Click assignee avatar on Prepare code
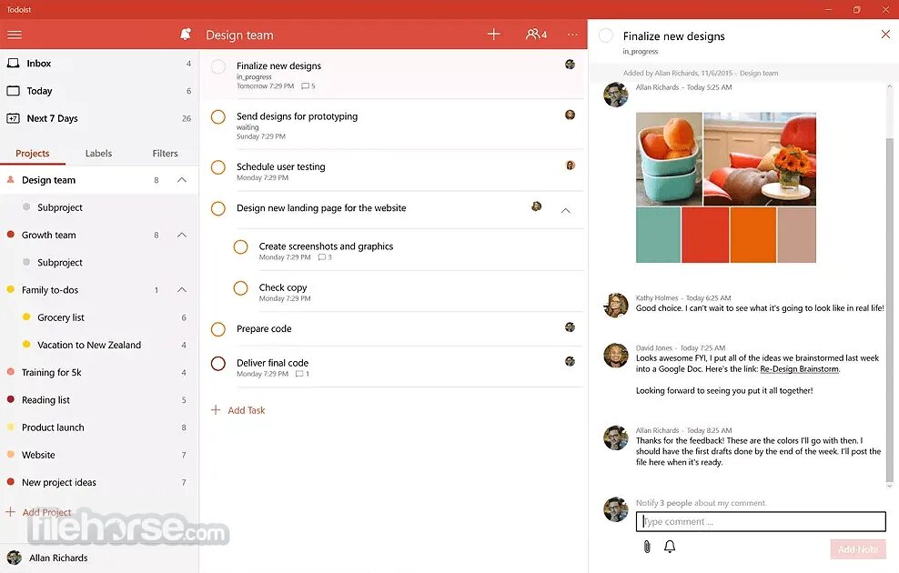The image size is (899, 573). click(x=570, y=327)
